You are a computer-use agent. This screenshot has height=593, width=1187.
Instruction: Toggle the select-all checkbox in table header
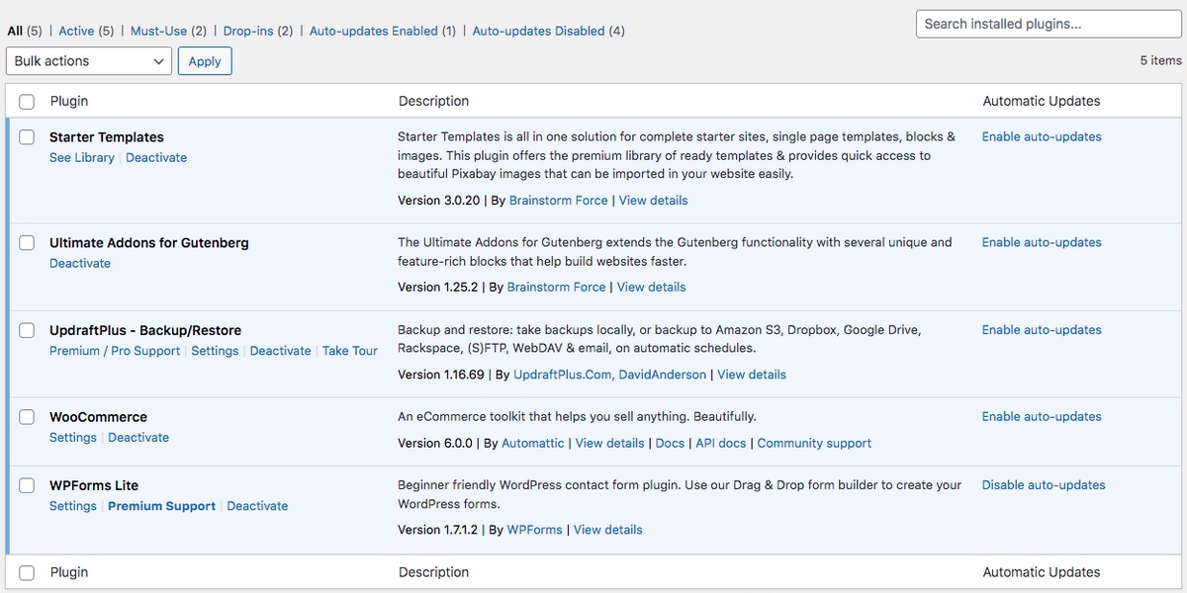27,101
